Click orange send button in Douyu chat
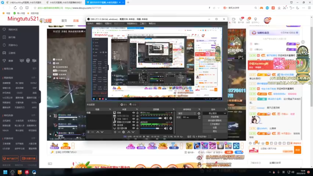313x176 pixels. click(297, 150)
